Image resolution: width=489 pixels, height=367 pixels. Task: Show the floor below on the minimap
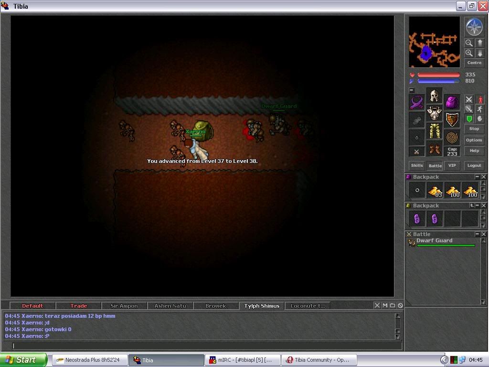pyautogui.click(x=479, y=53)
